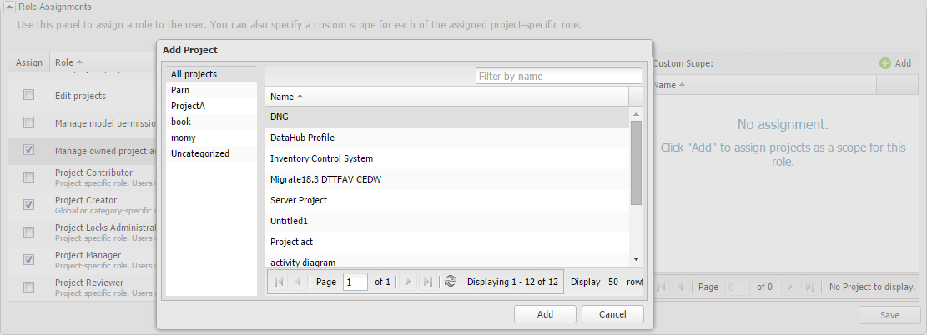927x335 pixels.
Task: Go to first page in Add Project pager
Action: [x=279, y=282]
